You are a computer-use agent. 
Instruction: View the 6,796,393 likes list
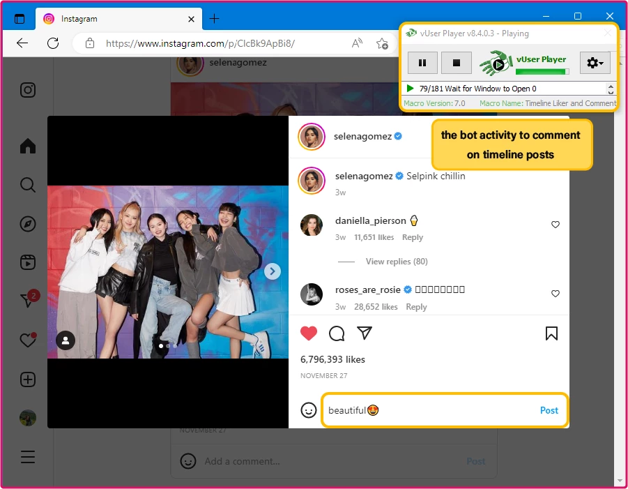pyautogui.click(x=332, y=359)
